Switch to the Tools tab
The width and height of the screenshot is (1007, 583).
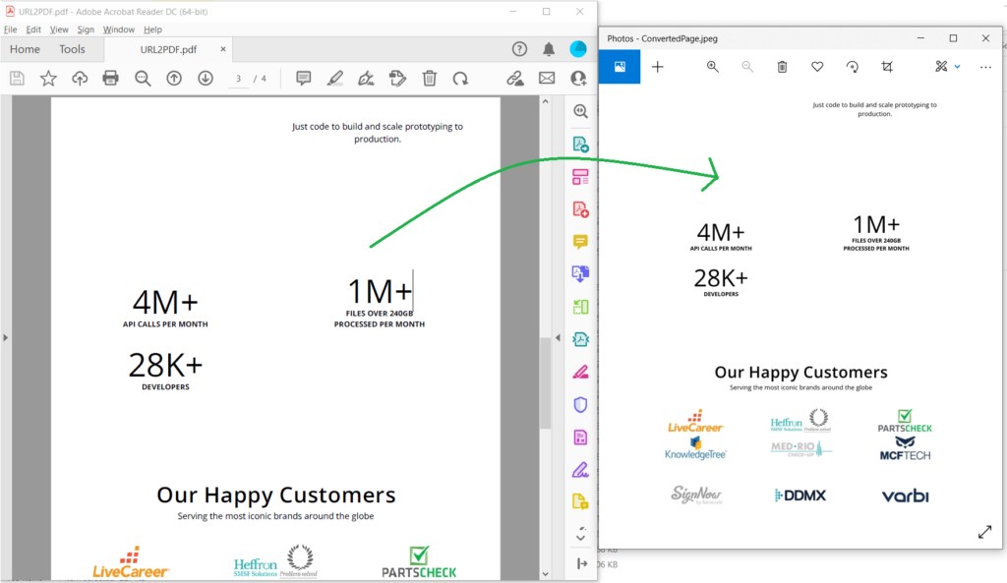point(72,49)
